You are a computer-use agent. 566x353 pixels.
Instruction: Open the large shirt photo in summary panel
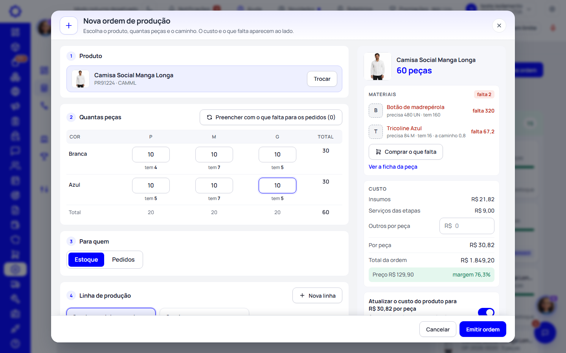tap(378, 66)
